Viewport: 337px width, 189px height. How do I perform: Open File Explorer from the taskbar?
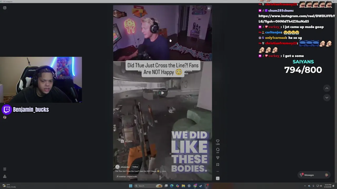[183, 186]
